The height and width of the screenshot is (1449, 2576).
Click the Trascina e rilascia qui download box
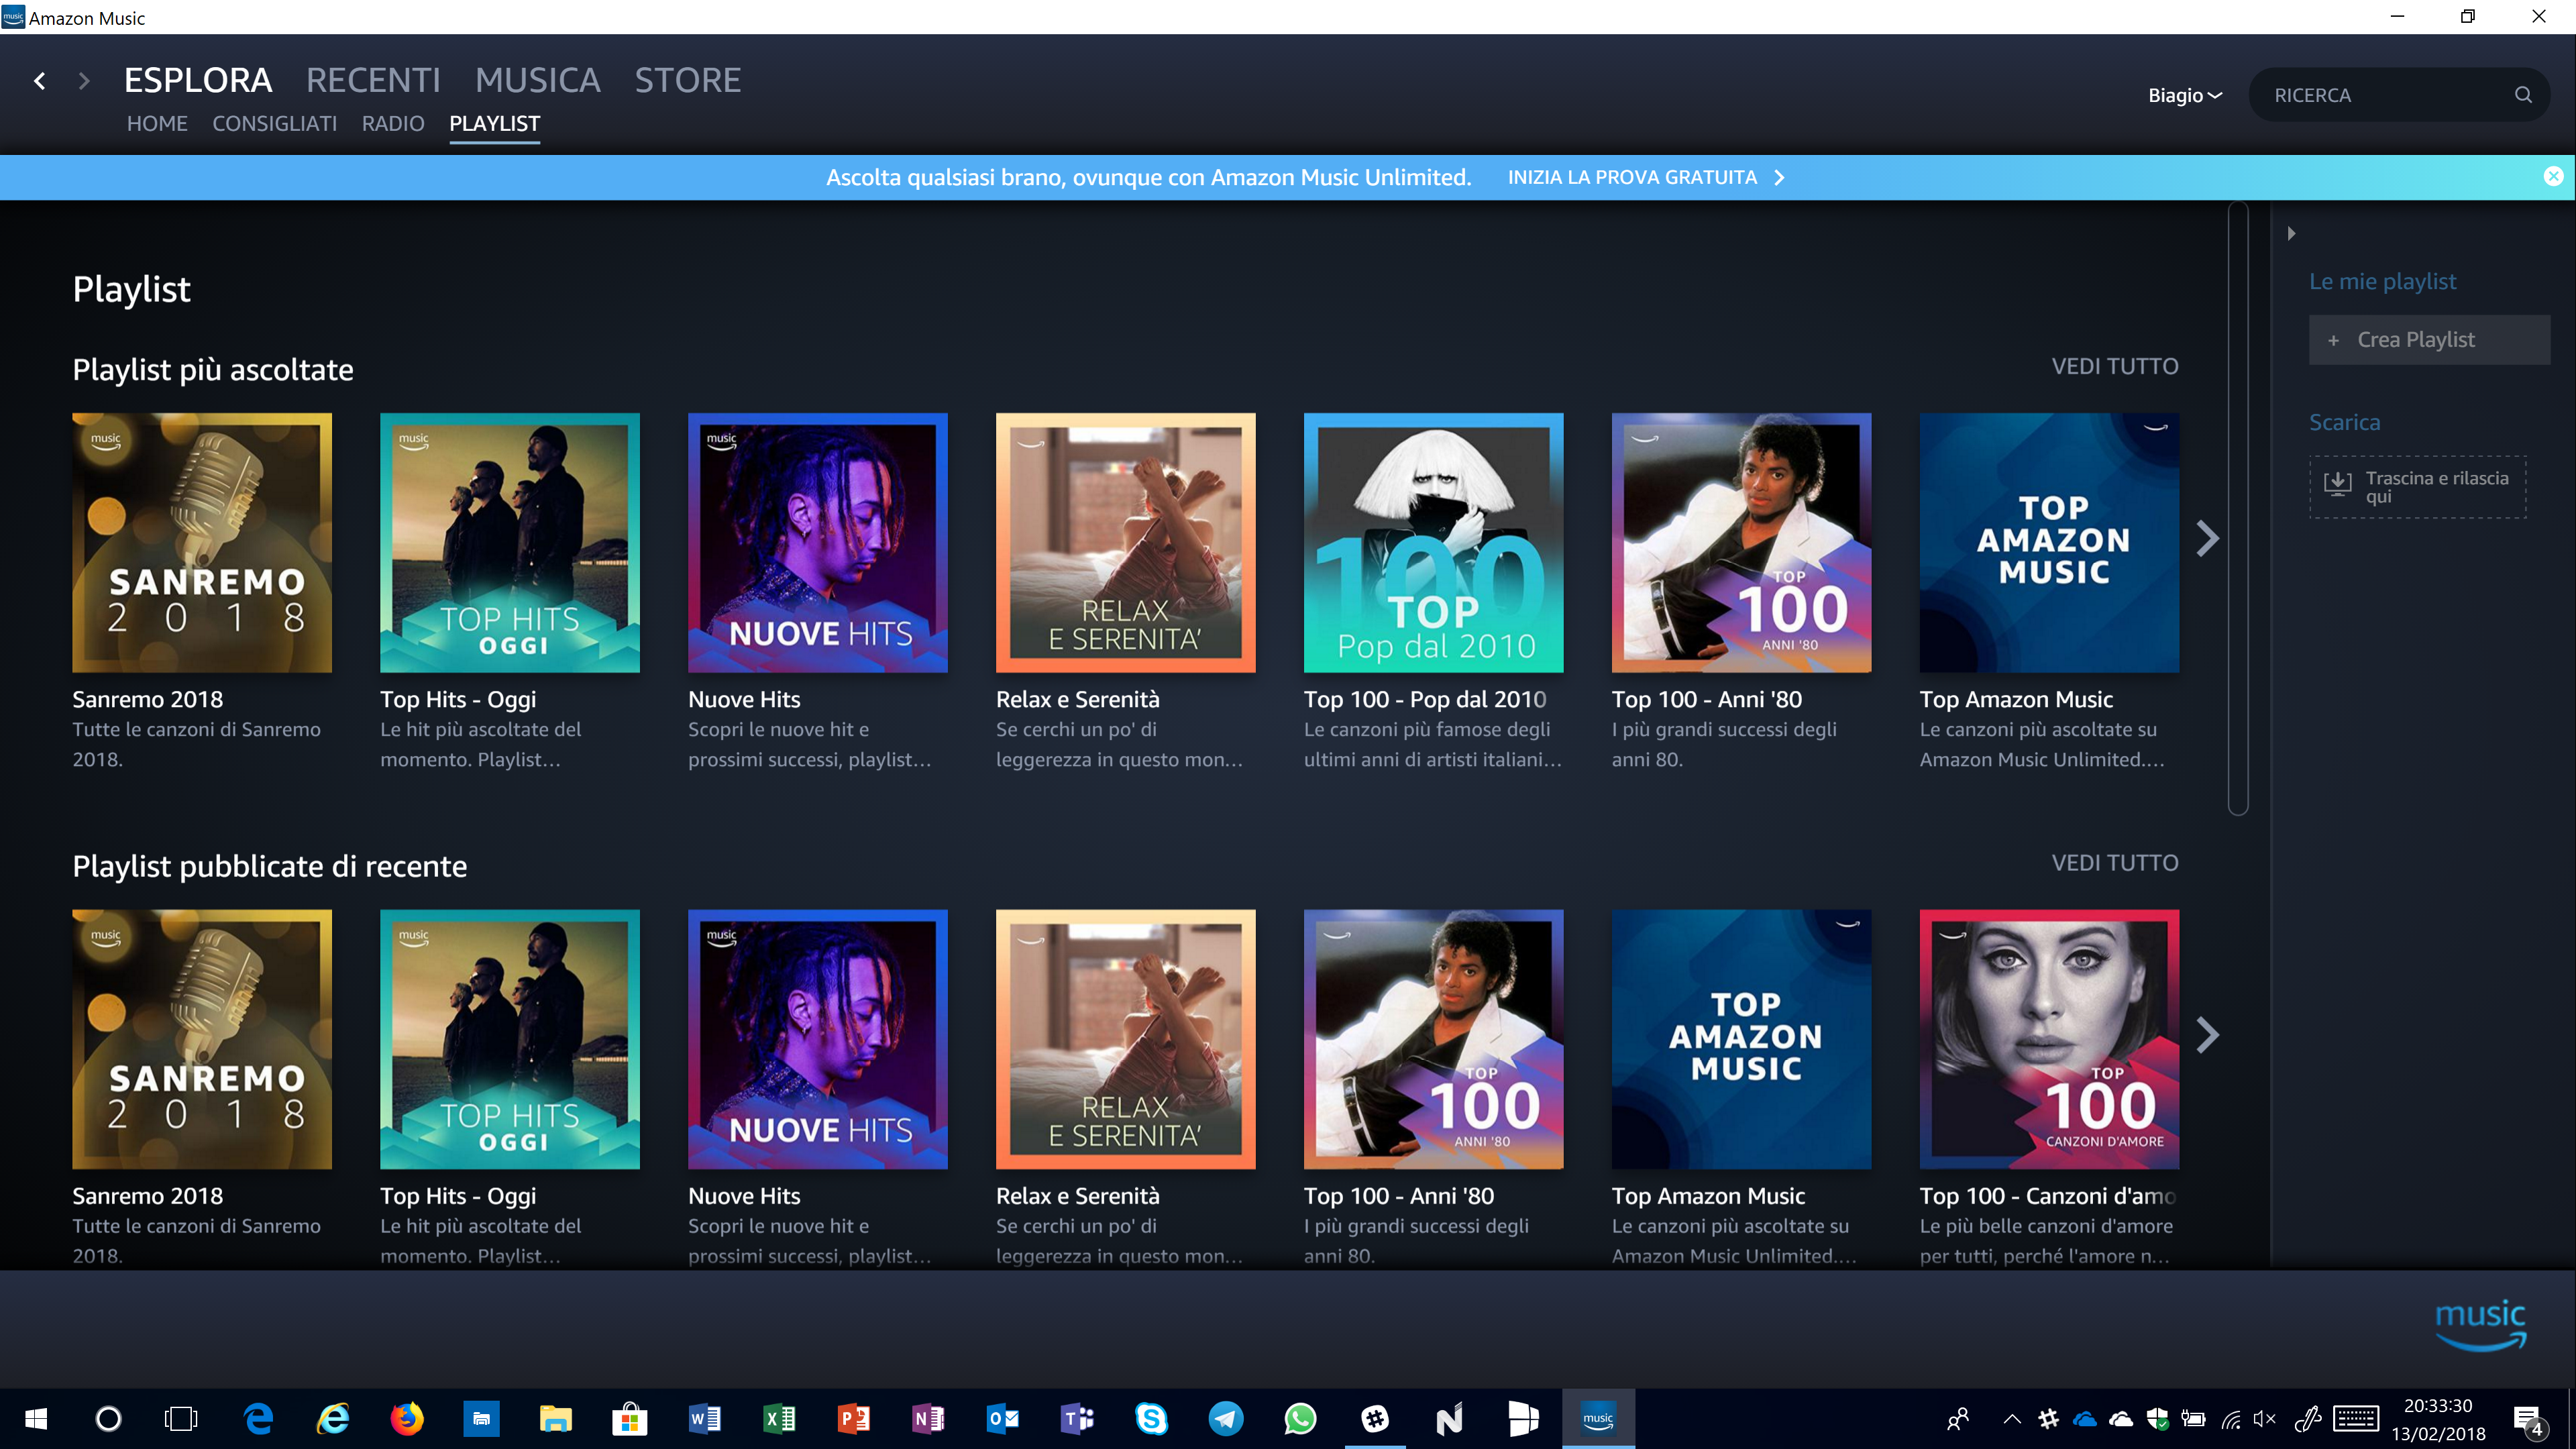tap(2417, 487)
